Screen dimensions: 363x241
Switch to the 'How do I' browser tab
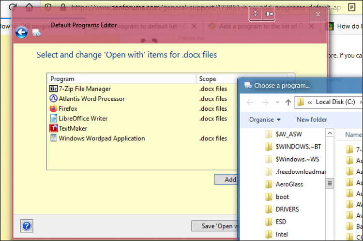pos(345,27)
